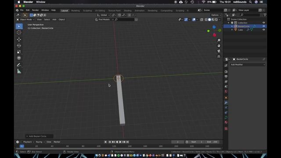Switch to solid viewport shading
This screenshot has width=281, height=158.
click(209, 19)
